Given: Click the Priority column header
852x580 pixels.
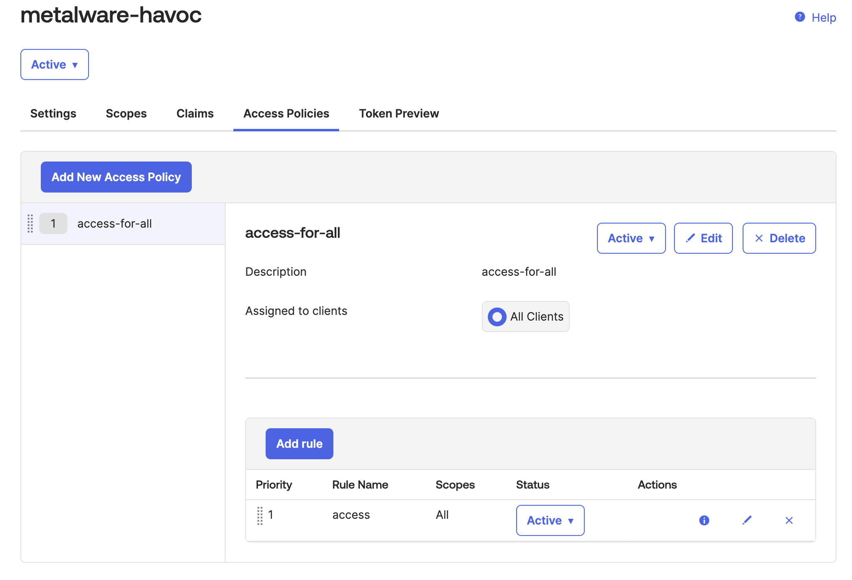Looking at the screenshot, I should (274, 485).
